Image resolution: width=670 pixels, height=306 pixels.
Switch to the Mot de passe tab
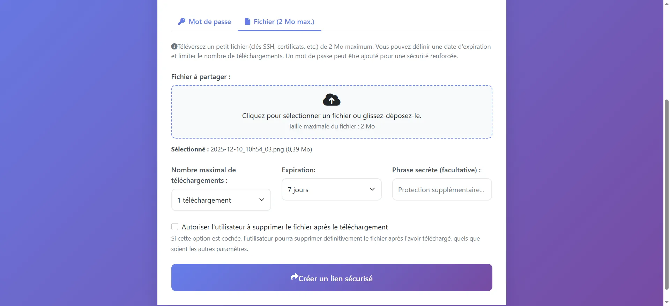click(x=204, y=22)
